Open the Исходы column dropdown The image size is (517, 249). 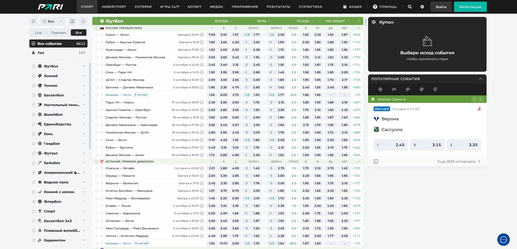(x=223, y=21)
